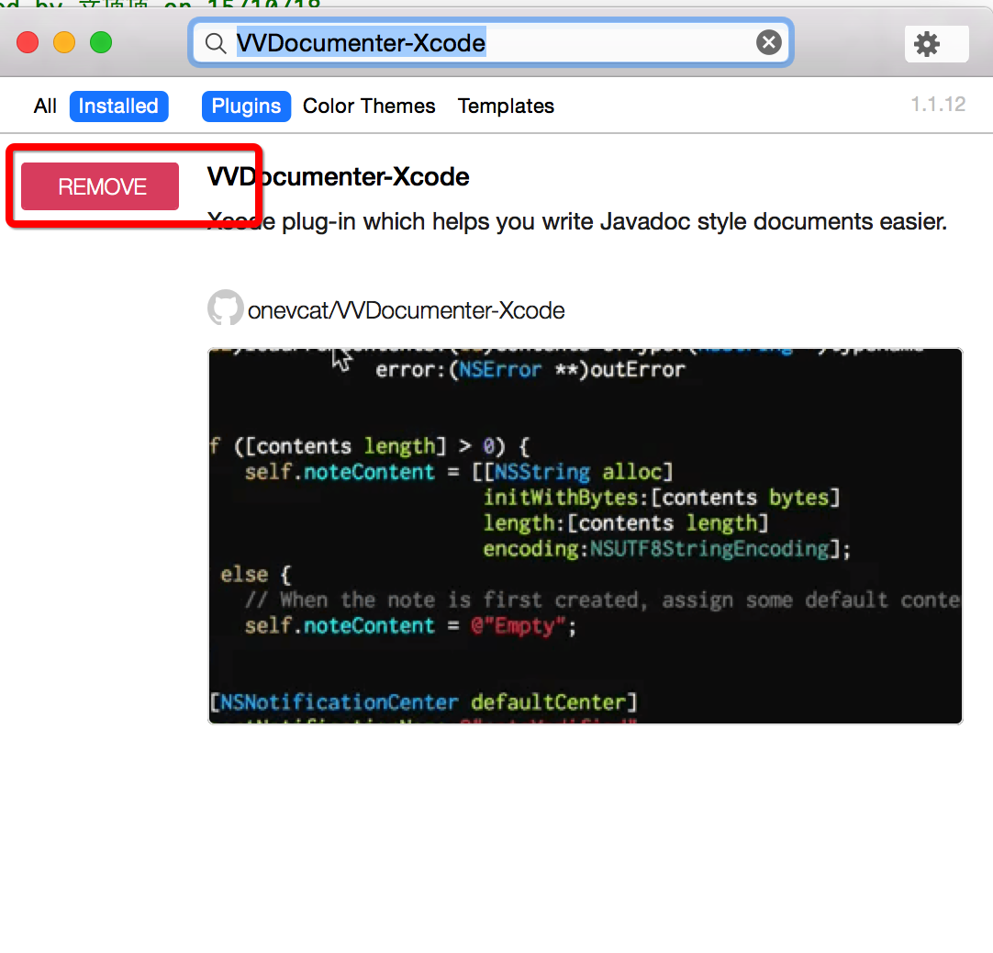Close the window with red button
Screen dimensions: 993x953
tap(28, 42)
